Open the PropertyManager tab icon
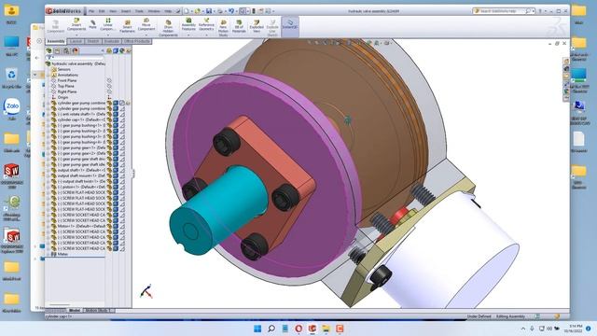 [x=58, y=50]
